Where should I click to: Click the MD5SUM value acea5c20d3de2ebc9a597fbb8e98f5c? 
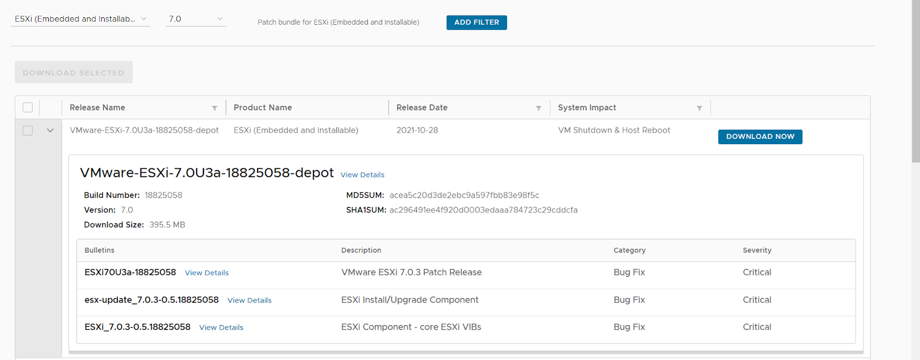[465, 195]
